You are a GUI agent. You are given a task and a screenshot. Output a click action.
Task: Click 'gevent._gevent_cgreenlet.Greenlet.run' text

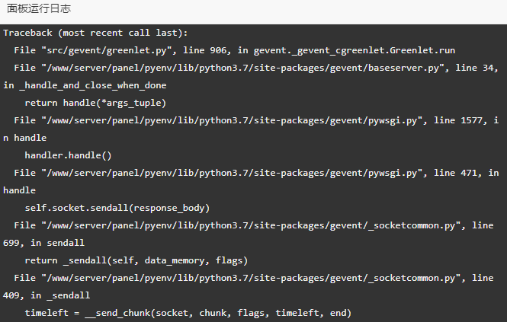355,50
